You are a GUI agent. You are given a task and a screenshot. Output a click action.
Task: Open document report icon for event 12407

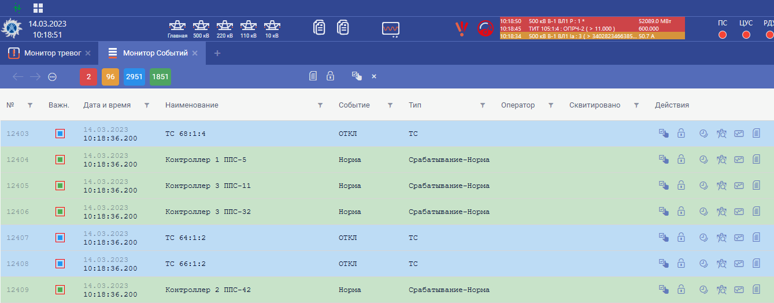(756, 238)
